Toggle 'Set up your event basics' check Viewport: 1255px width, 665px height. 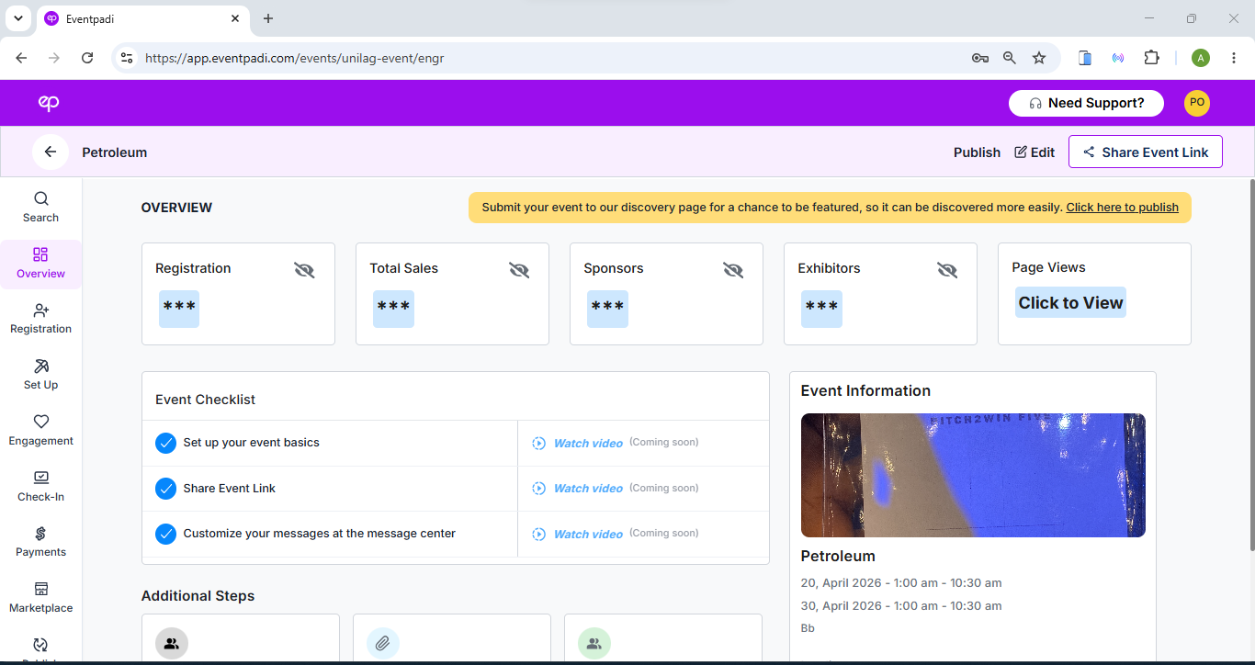coord(165,443)
